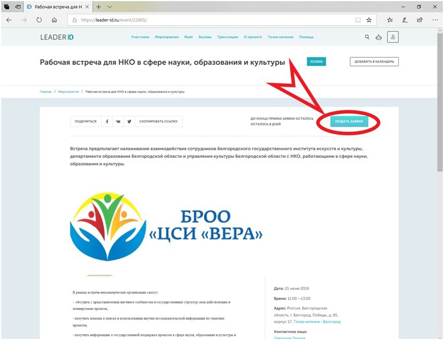Open the Трансляции menu item
Viewport: 444px width, 340px height.
click(228, 37)
